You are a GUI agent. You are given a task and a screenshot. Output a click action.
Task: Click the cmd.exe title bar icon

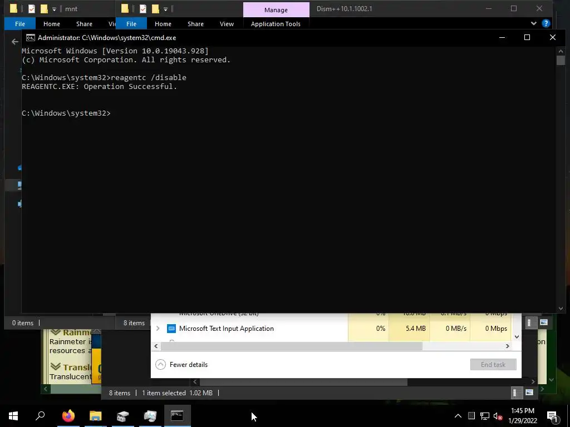coord(31,38)
